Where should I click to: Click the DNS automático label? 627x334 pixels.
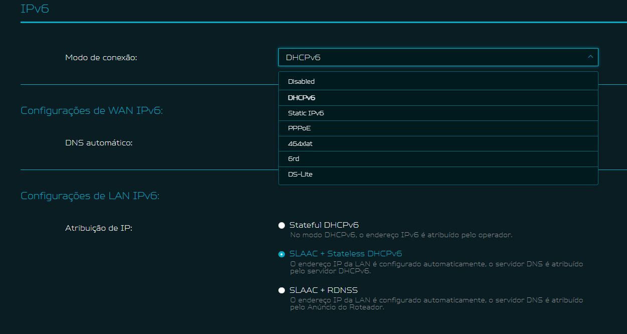pyautogui.click(x=99, y=143)
